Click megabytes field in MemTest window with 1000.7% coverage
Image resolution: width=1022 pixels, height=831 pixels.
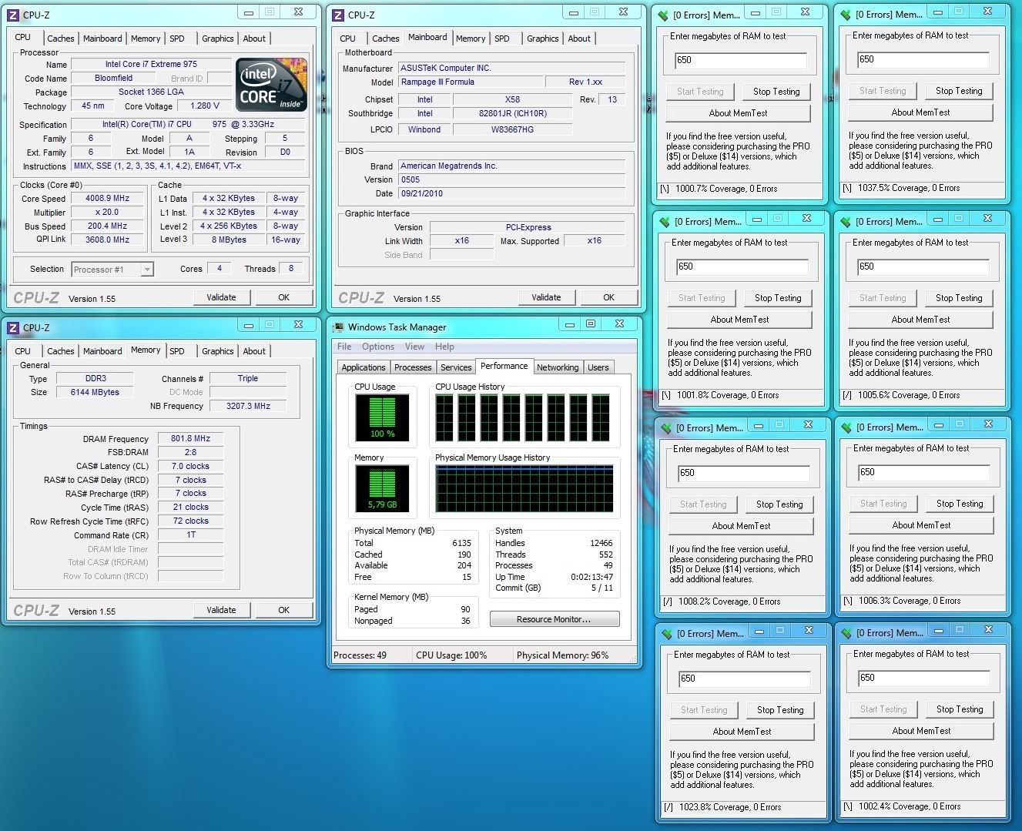point(740,60)
